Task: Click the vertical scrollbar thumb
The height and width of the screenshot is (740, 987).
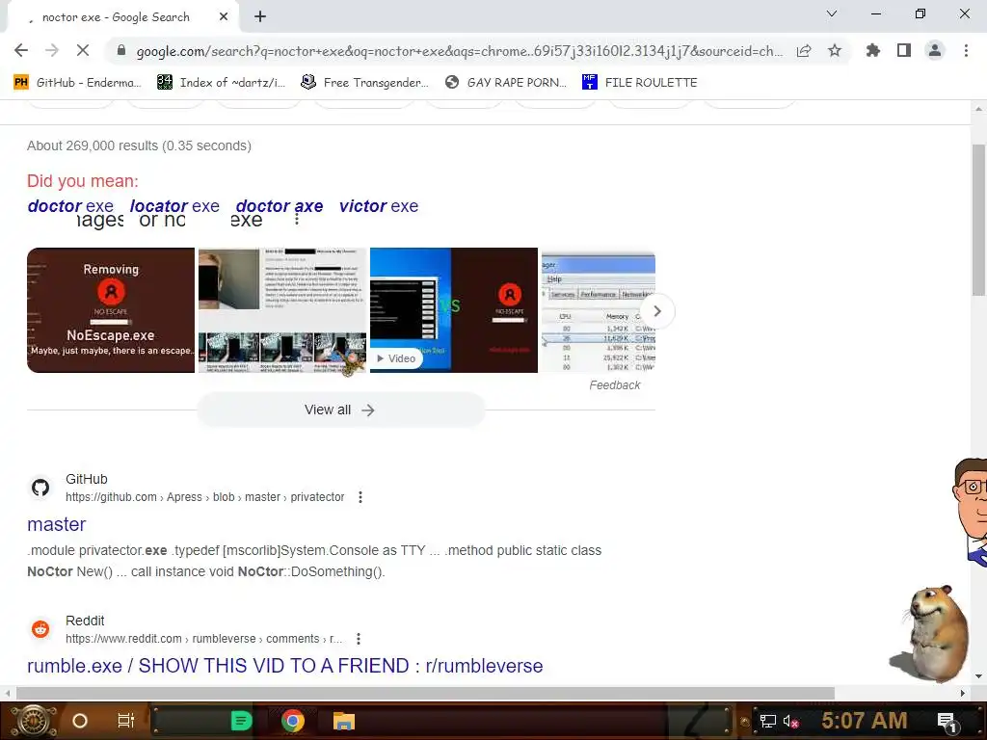Action: pos(978,221)
